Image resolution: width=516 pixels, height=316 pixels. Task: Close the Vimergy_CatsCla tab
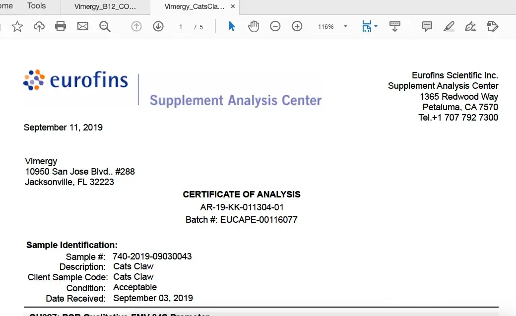point(233,7)
